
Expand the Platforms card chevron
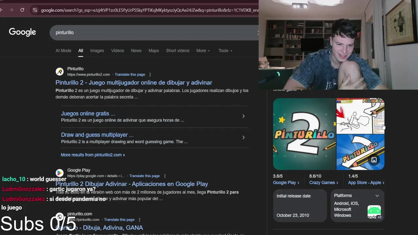377,196
